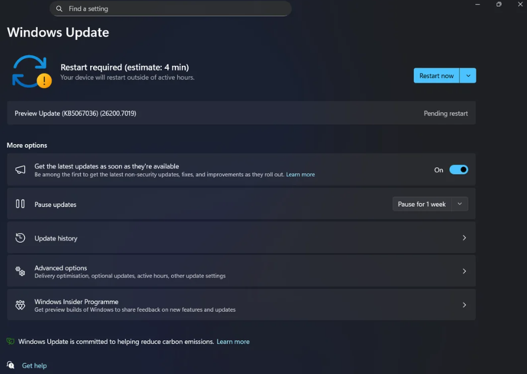Turn off the latest updates toggle

coord(458,170)
